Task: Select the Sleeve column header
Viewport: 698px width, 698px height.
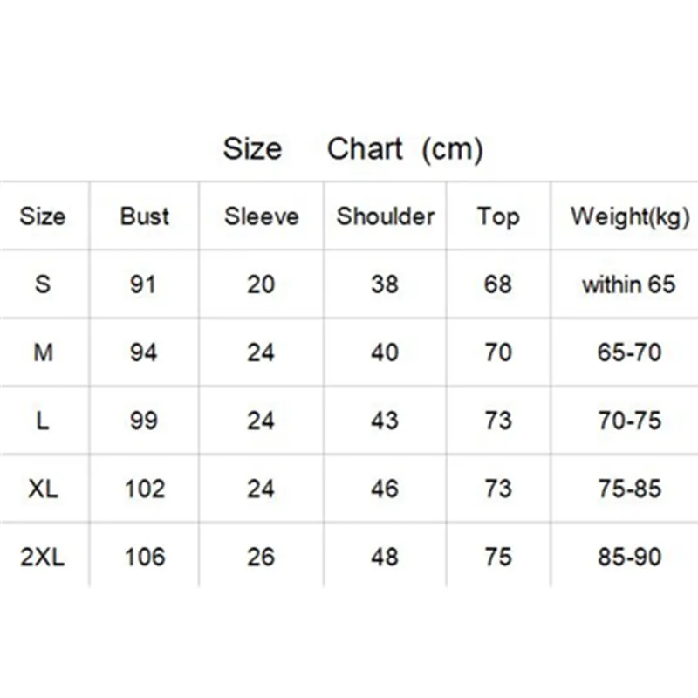Action: tap(261, 216)
